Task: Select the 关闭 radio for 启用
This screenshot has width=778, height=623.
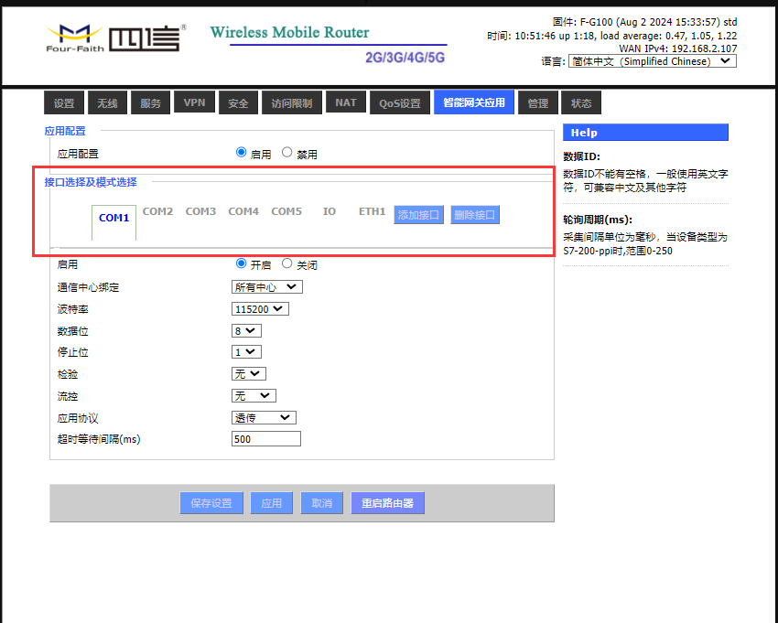Action: point(286,263)
